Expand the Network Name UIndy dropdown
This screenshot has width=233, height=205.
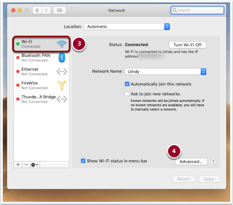click(166, 71)
